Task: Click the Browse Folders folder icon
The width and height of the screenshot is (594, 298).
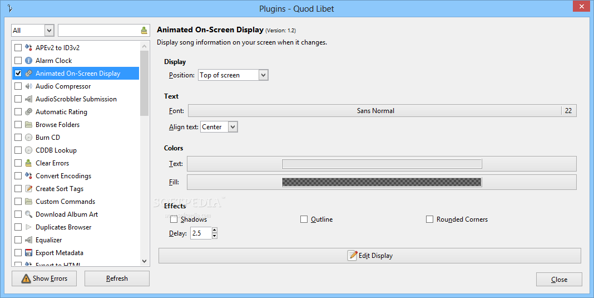Action: point(29,125)
